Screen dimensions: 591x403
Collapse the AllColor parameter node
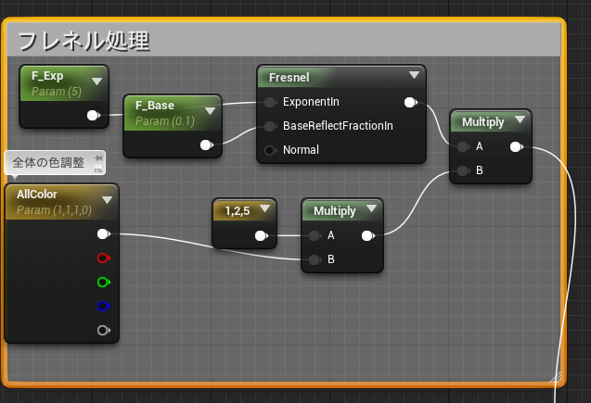click(107, 200)
